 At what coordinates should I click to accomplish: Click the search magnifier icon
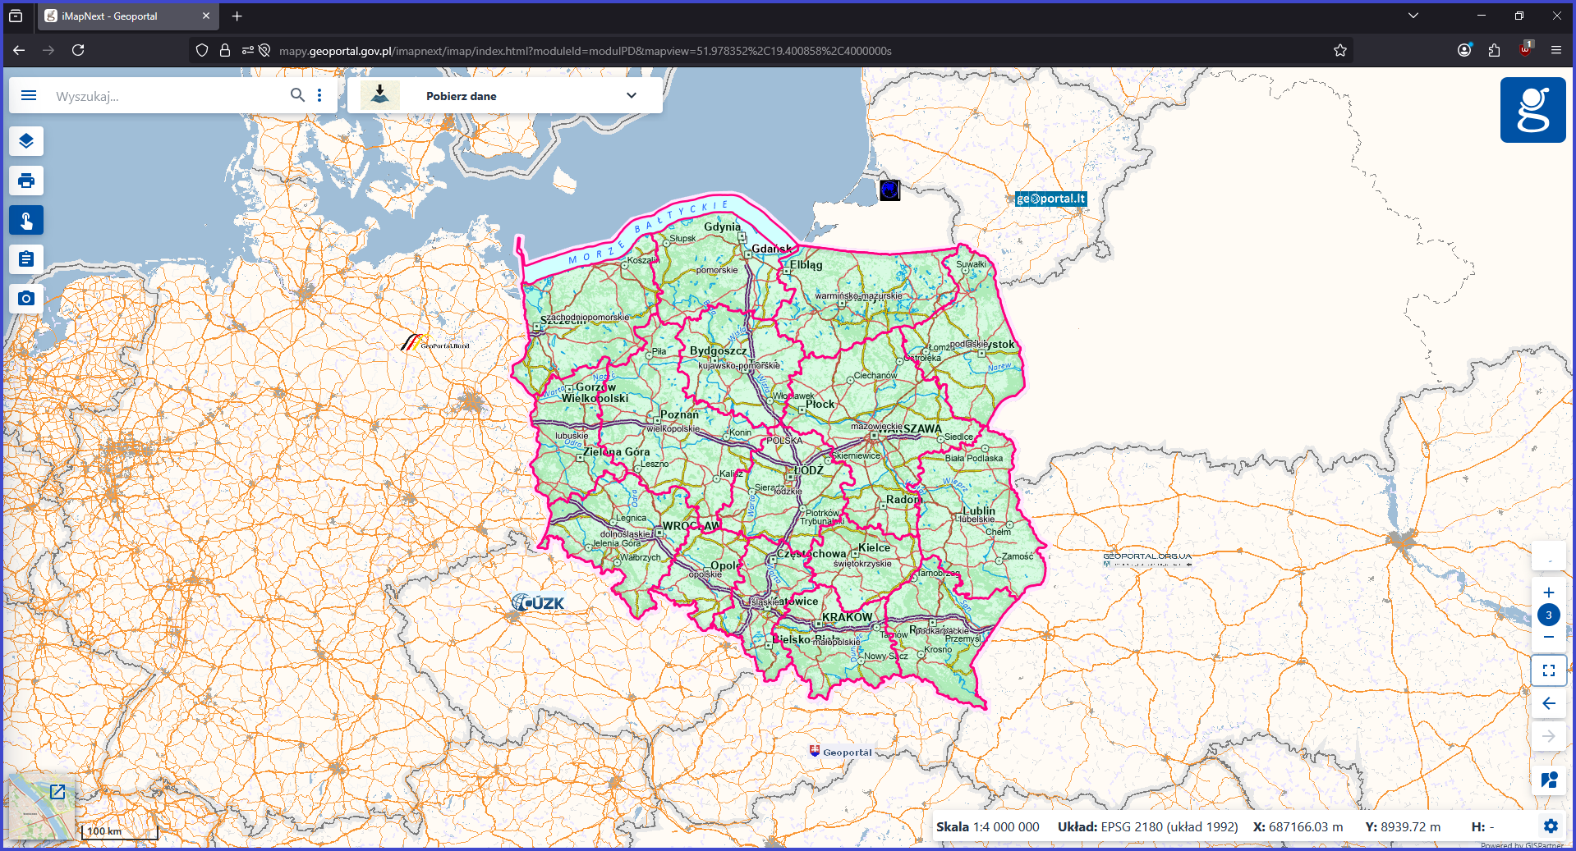pos(297,95)
